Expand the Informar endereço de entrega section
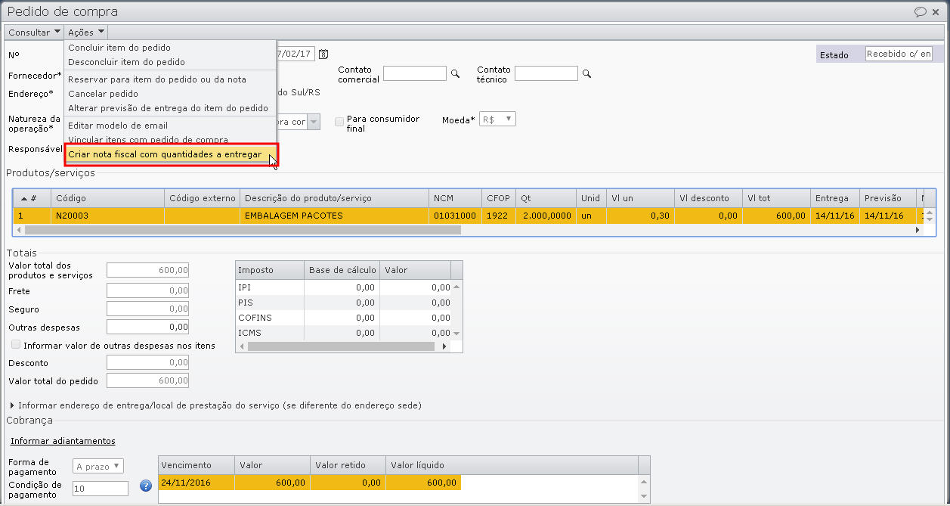Image resolution: width=950 pixels, height=506 pixels. (x=12, y=405)
